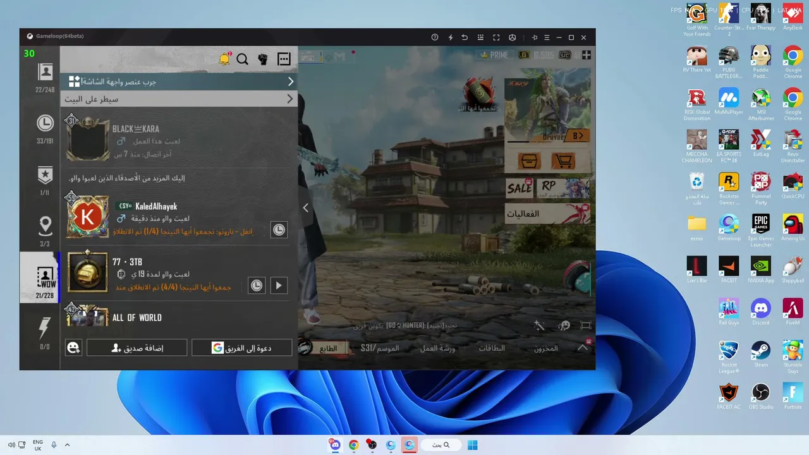Click the lobby screen-frame icon
This screenshot has height=455, width=809.
pyautogui.click(x=586, y=325)
